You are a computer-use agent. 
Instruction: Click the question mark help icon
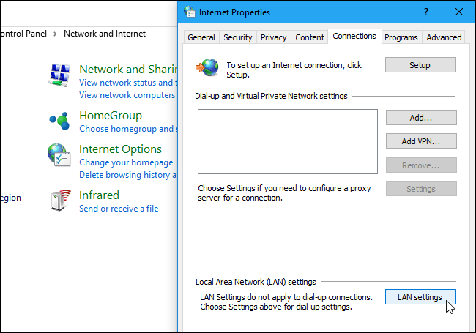pyautogui.click(x=426, y=12)
